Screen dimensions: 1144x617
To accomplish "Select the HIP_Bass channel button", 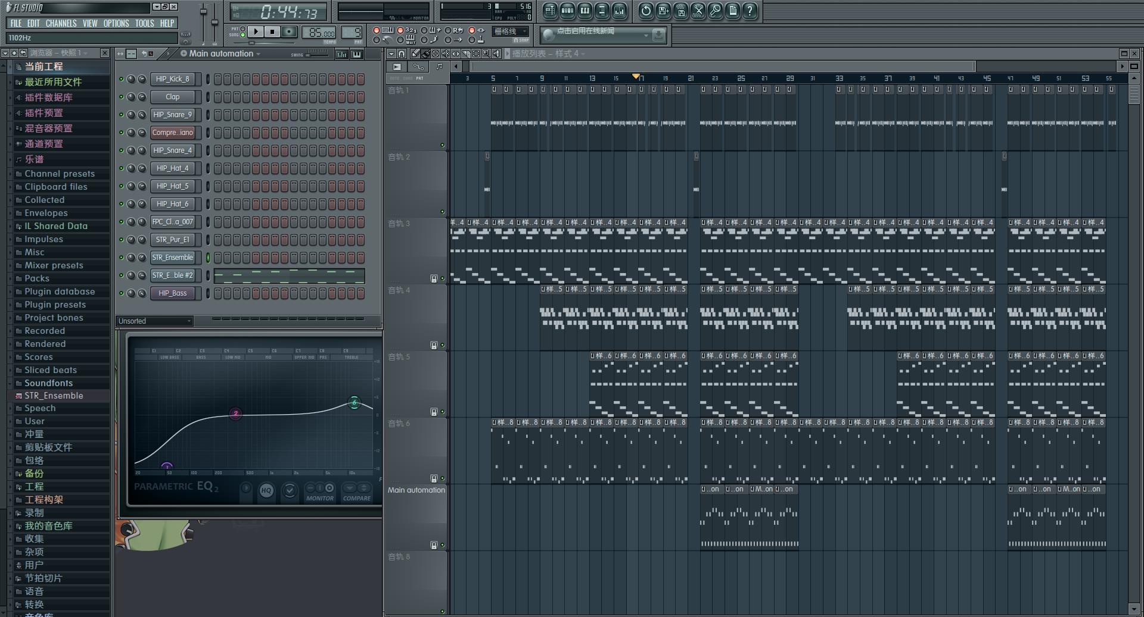I will pyautogui.click(x=173, y=293).
